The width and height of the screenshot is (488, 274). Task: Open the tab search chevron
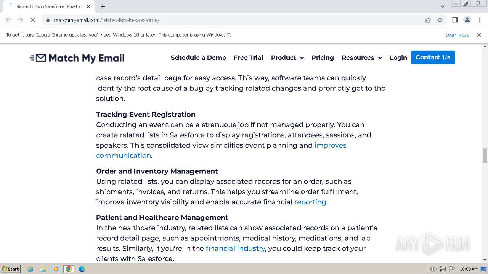[443, 6]
